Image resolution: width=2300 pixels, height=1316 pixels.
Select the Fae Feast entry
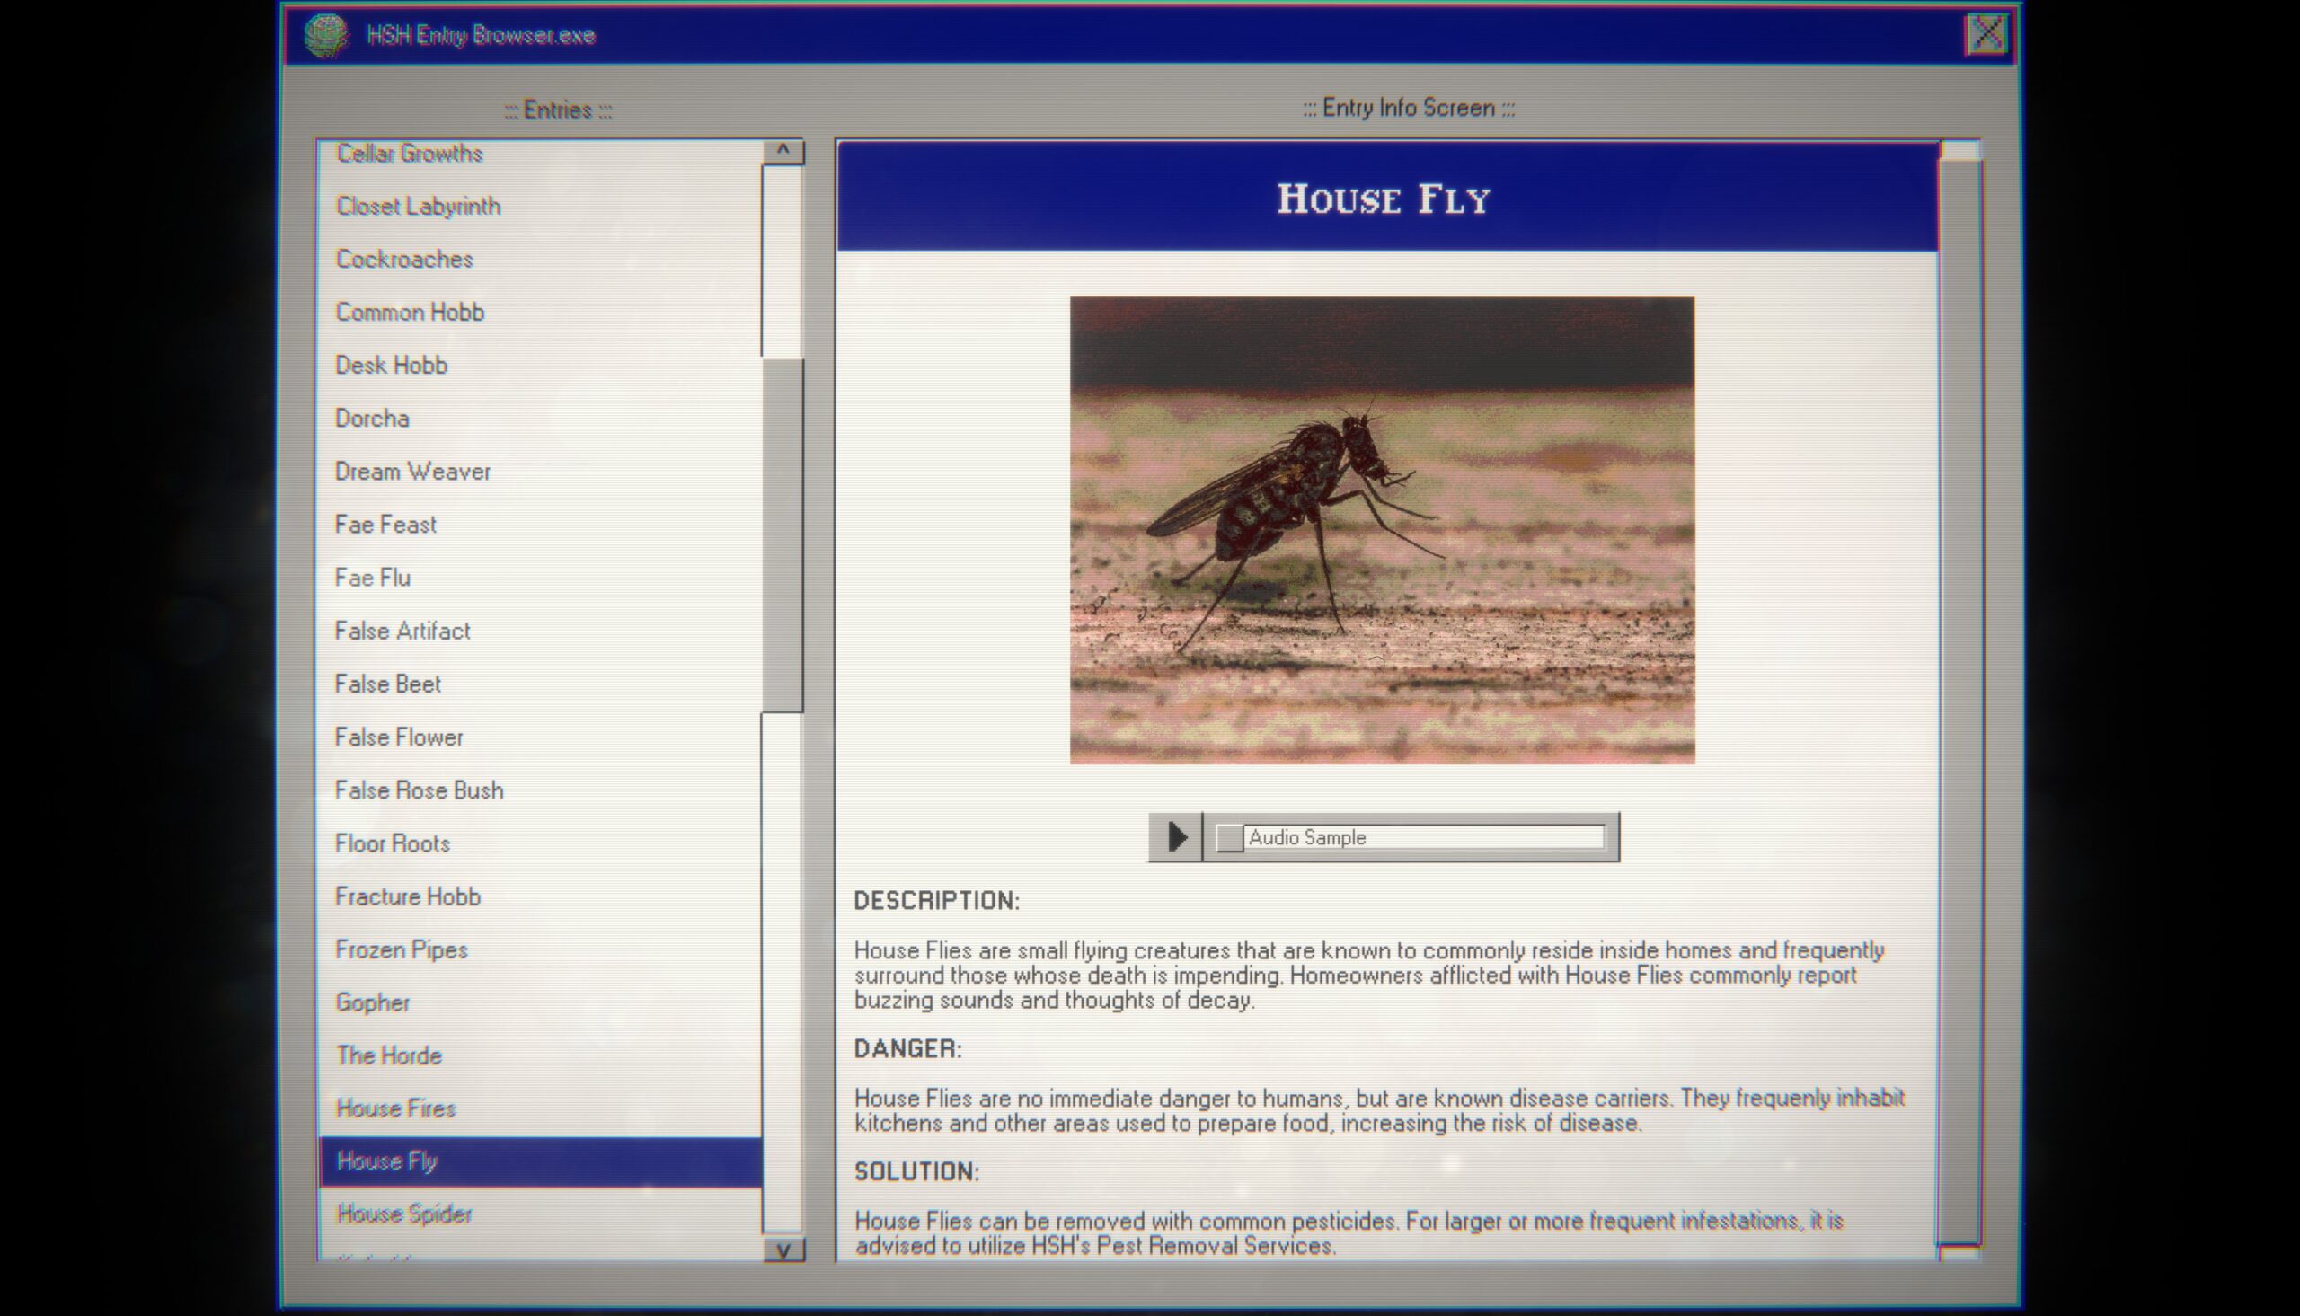(x=384, y=525)
